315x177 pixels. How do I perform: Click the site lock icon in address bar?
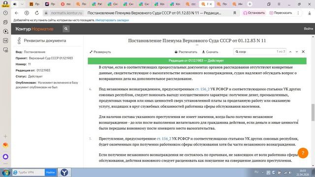[46, 13]
